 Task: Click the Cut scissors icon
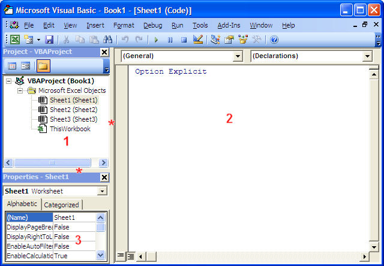tap(66, 40)
